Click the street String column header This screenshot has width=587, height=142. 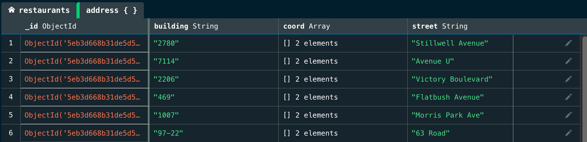click(x=440, y=26)
